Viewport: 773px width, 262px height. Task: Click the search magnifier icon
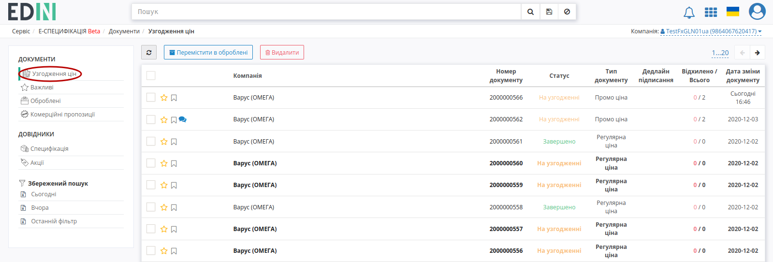point(530,12)
